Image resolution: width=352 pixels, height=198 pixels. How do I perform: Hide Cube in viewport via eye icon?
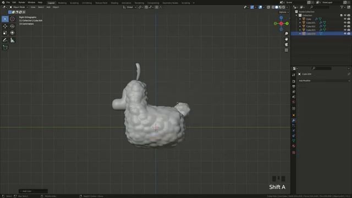[345, 19]
